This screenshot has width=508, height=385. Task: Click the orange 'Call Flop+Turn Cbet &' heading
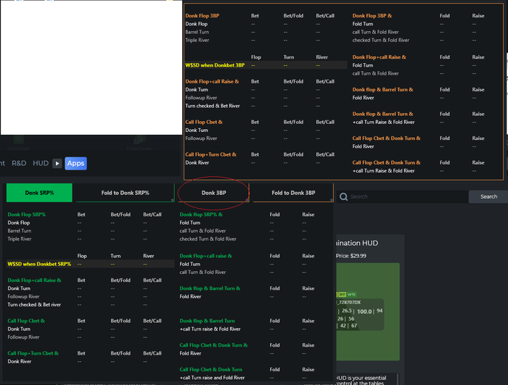[210, 154]
